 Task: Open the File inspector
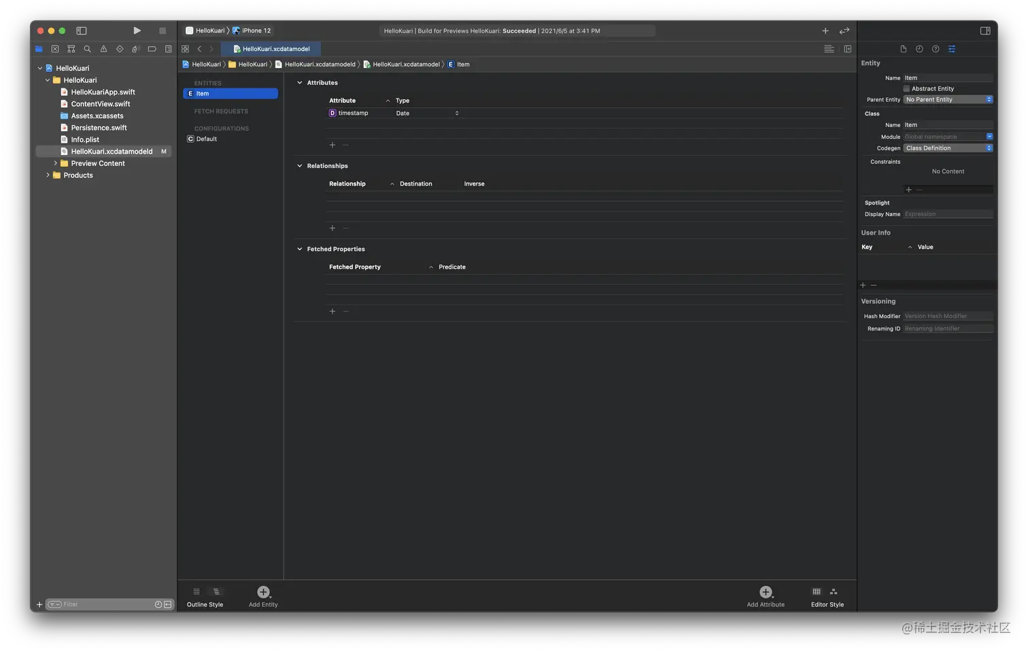click(903, 49)
